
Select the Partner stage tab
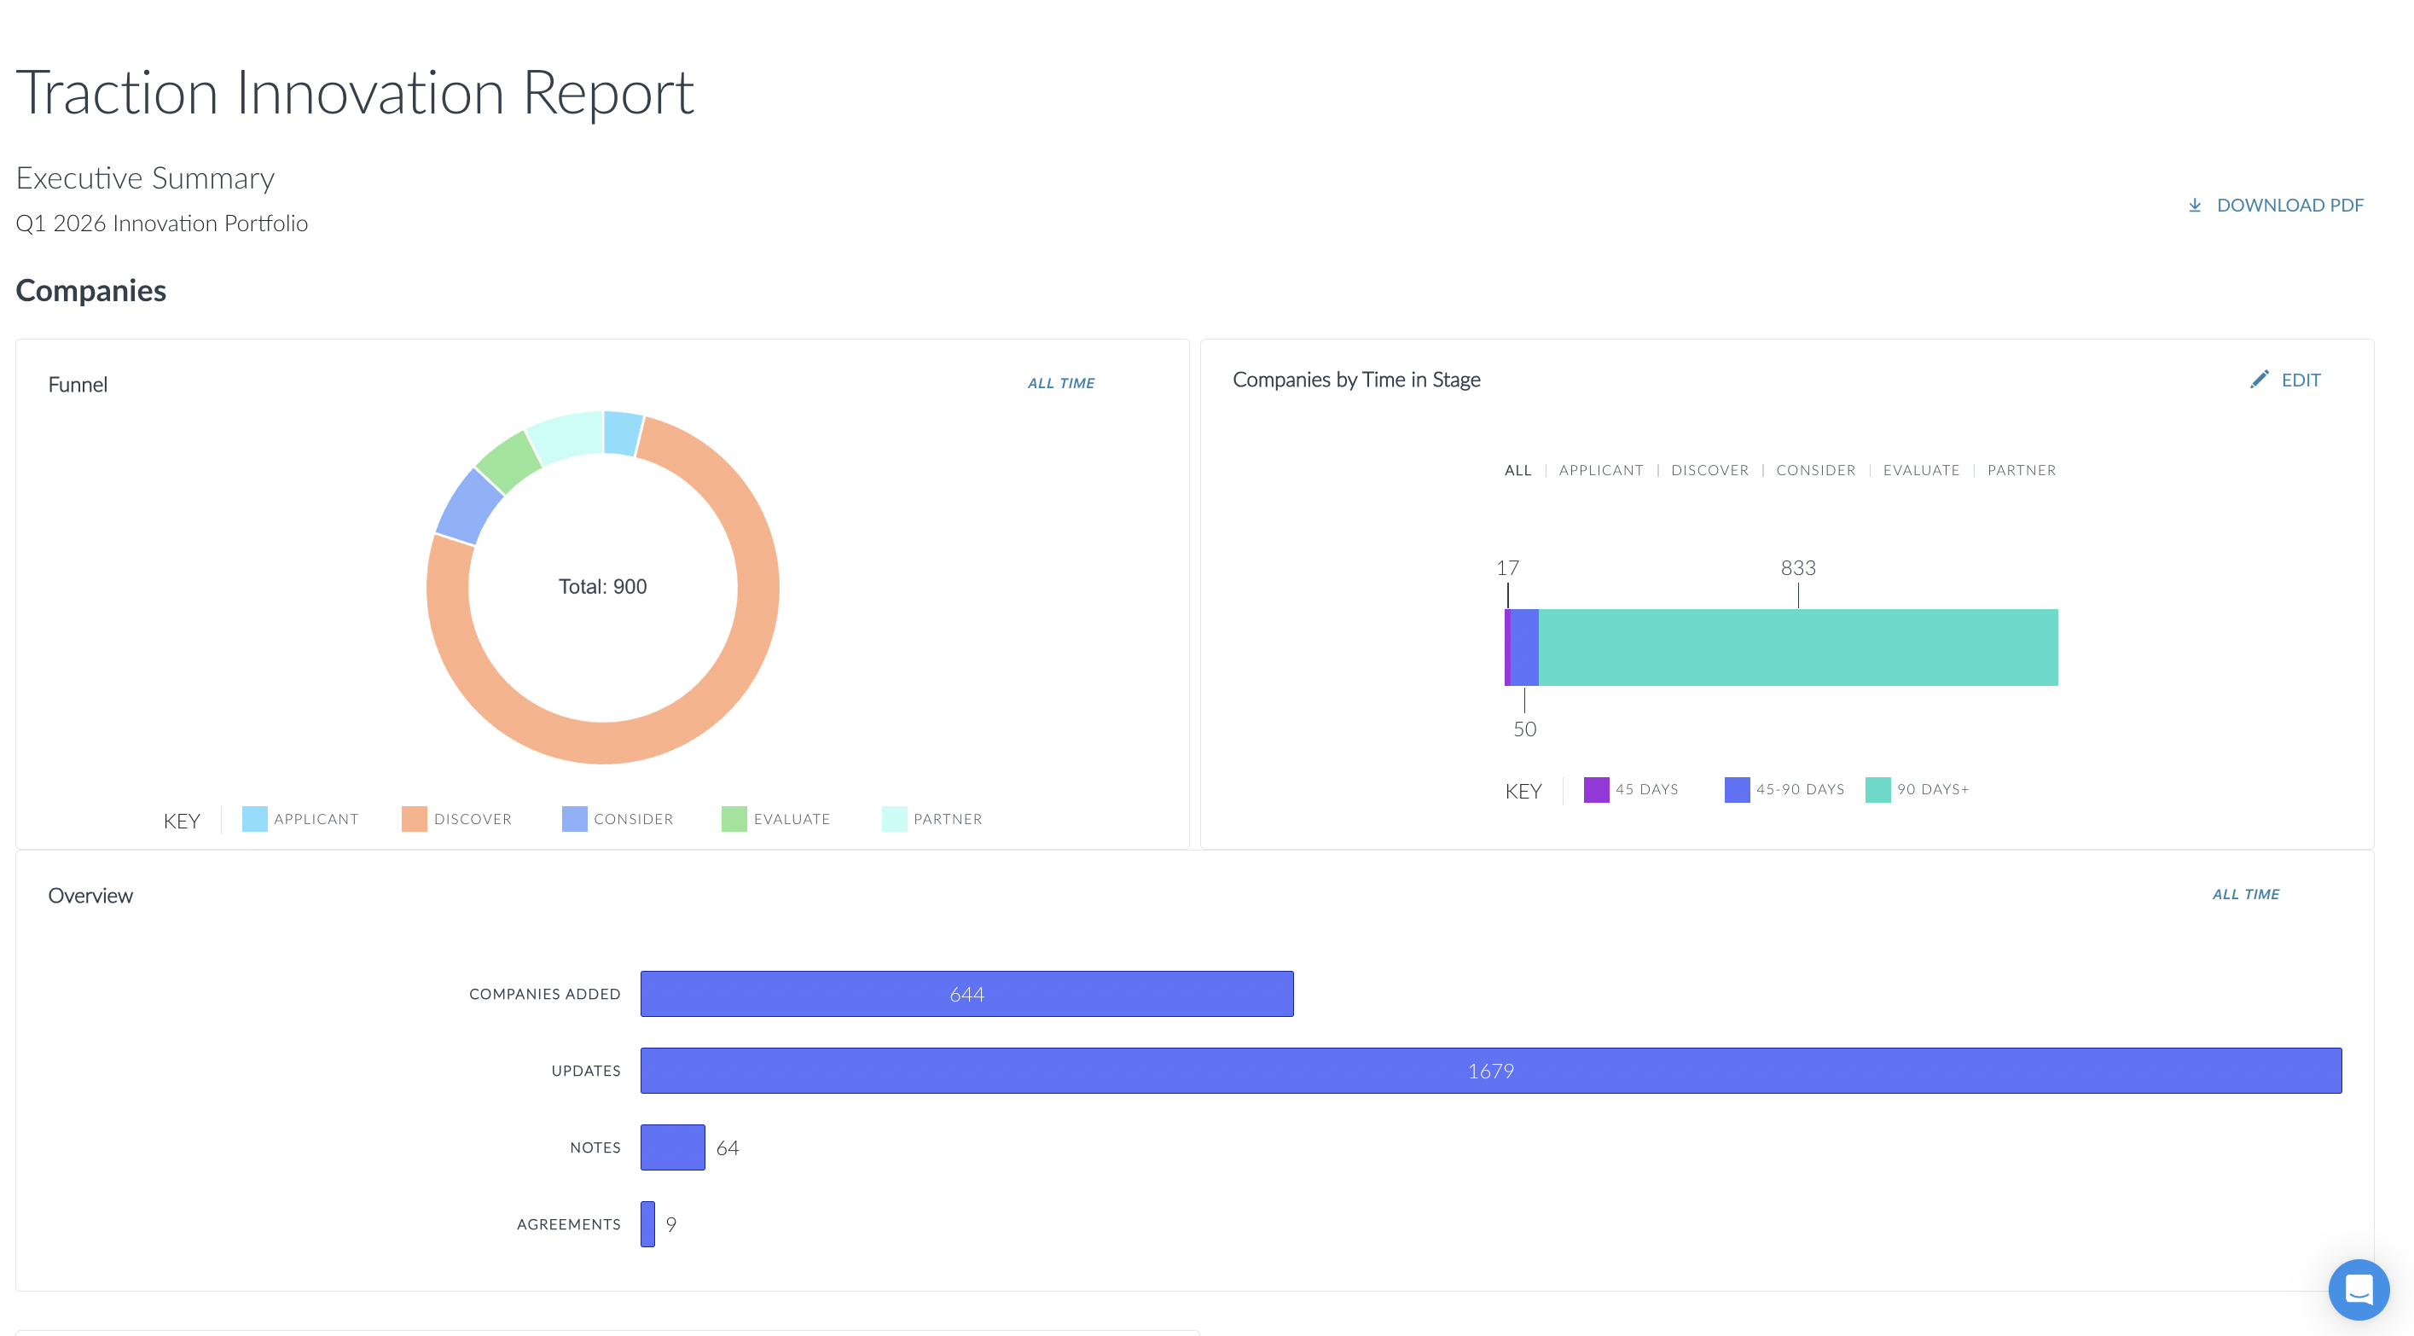tap(2022, 470)
